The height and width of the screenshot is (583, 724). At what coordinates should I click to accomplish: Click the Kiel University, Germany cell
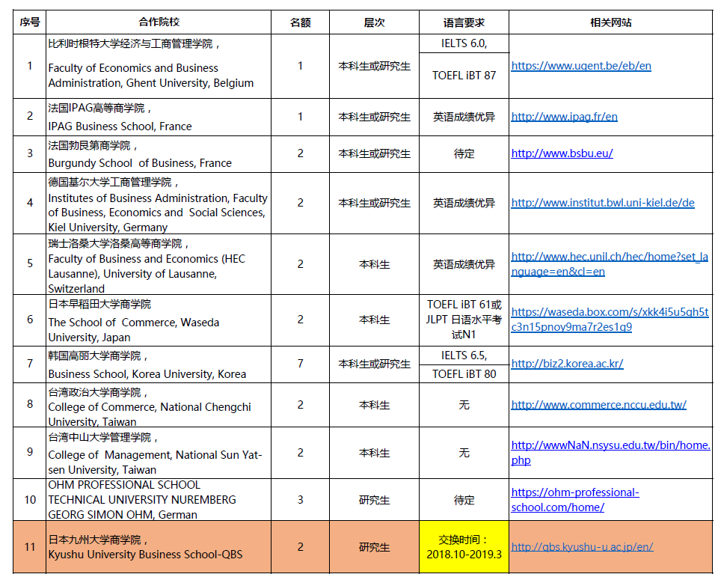(159, 204)
